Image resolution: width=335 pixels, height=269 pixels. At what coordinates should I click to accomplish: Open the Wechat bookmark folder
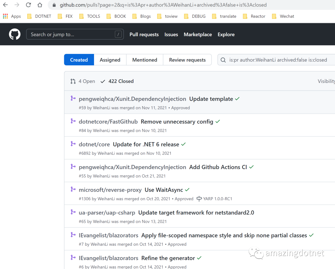click(x=283, y=16)
